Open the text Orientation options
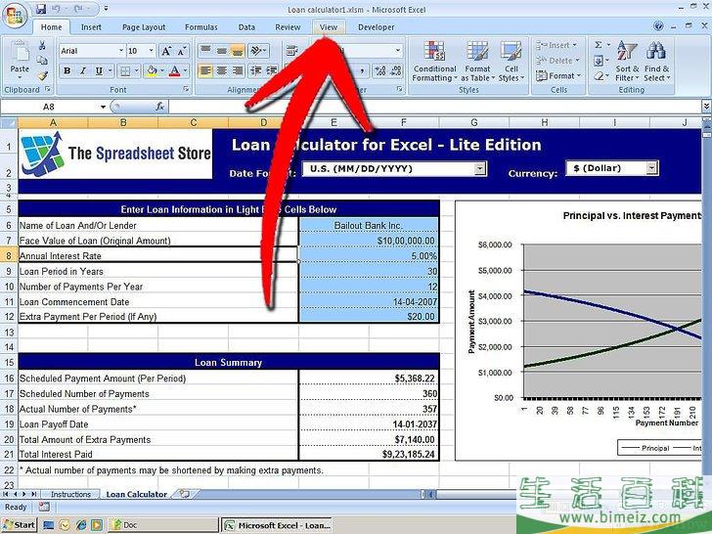 pyautogui.click(x=259, y=51)
